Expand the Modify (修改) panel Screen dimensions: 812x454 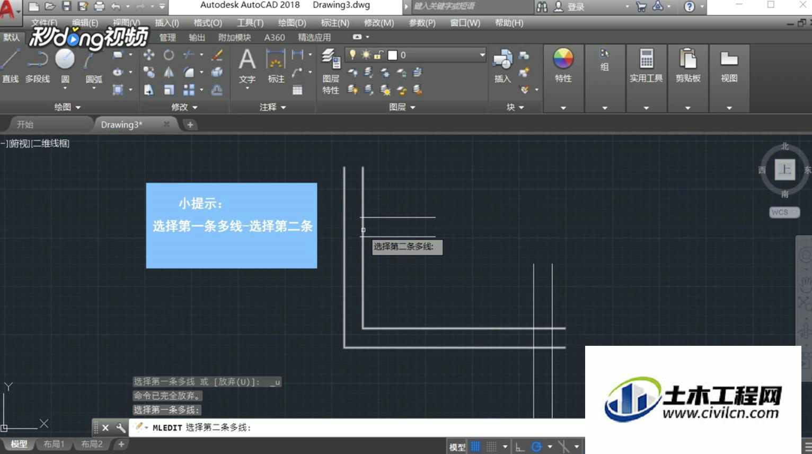coord(184,107)
